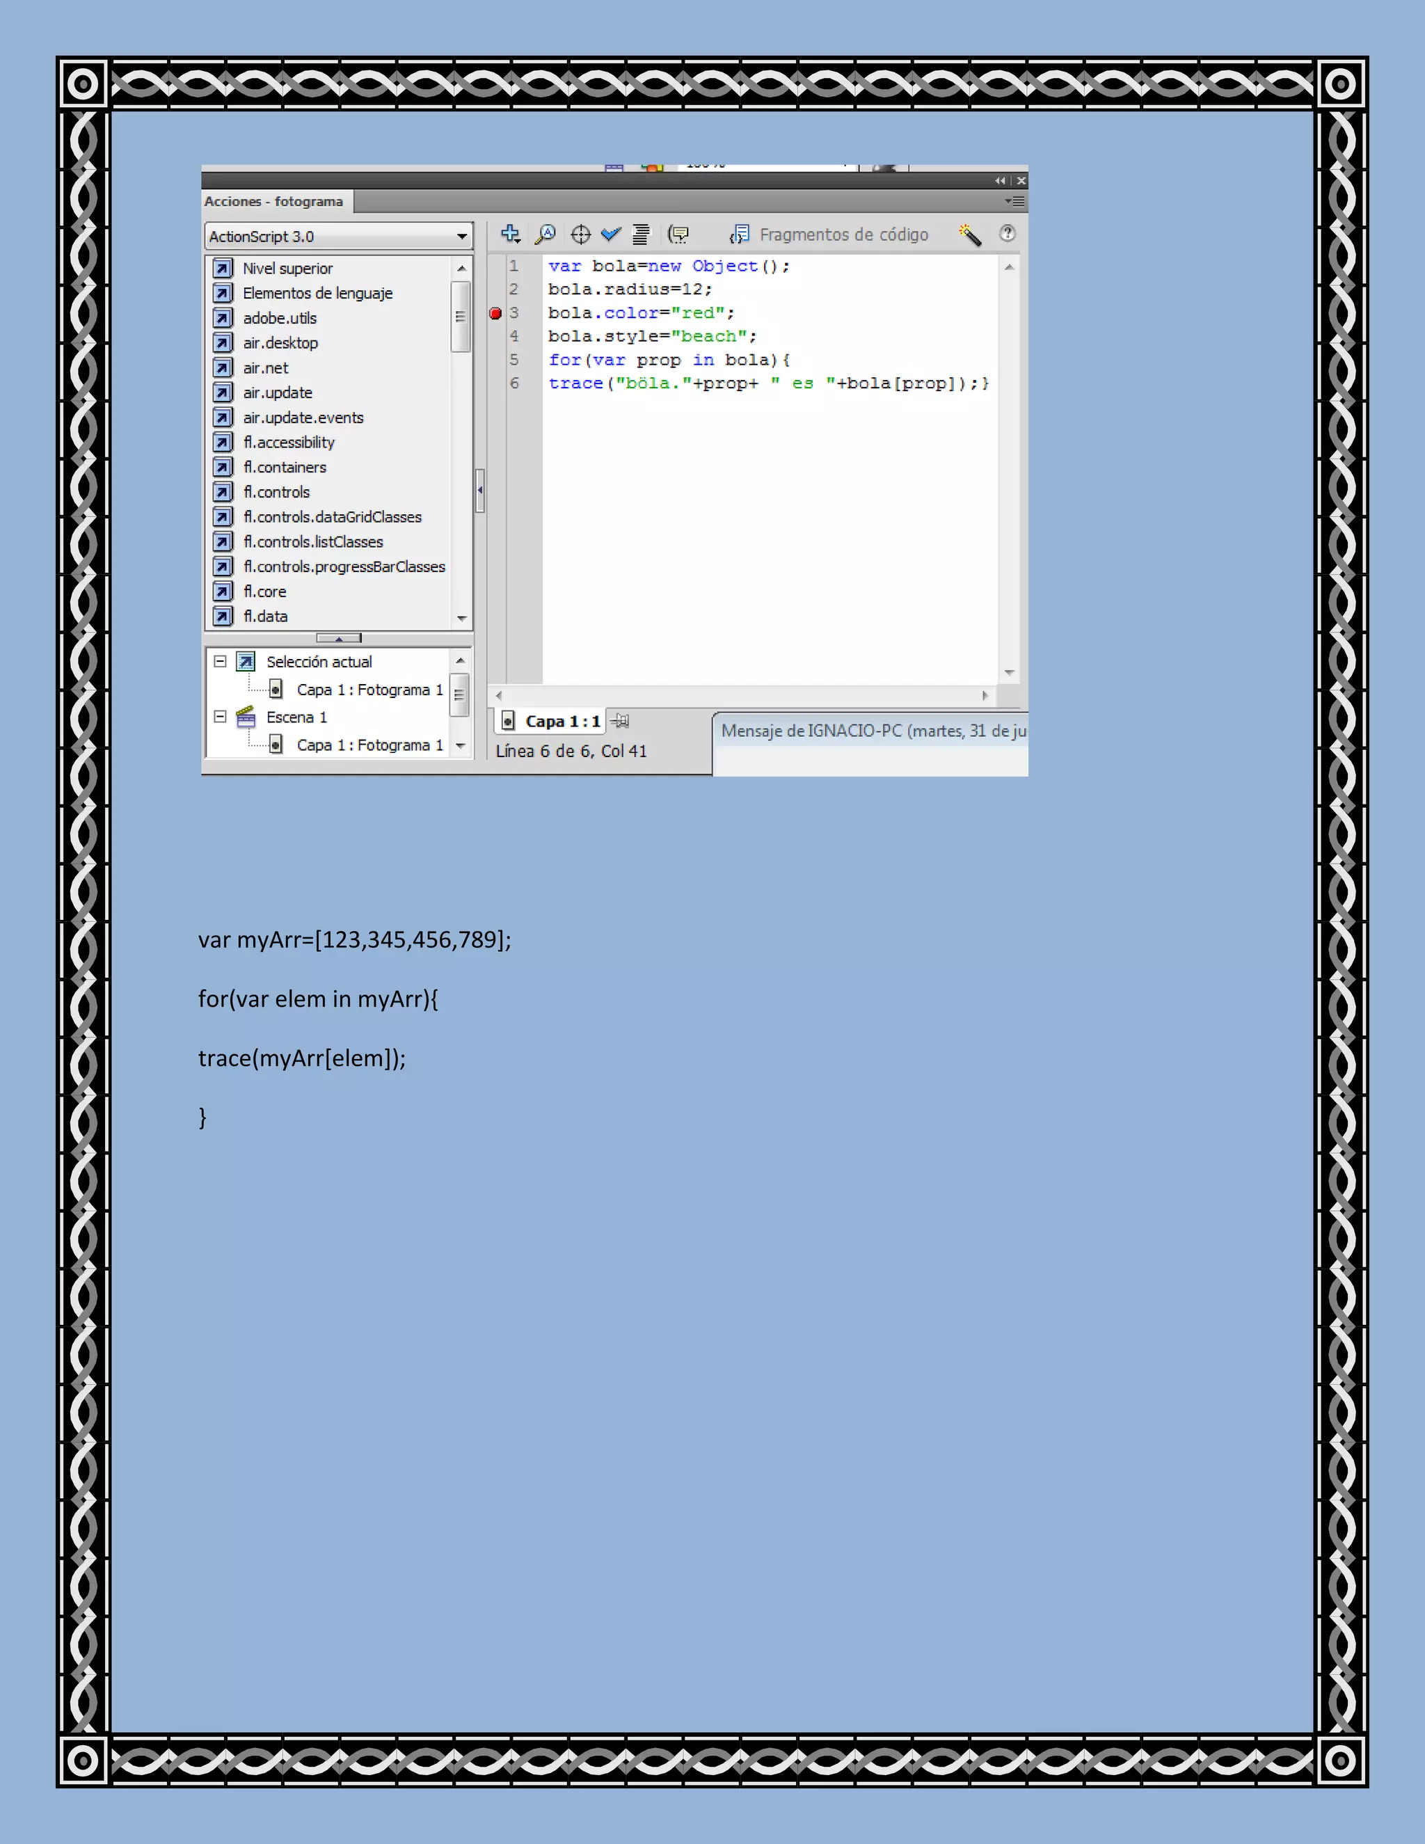The height and width of the screenshot is (1844, 1425).
Task: Show code hint icon
Action: (x=678, y=234)
